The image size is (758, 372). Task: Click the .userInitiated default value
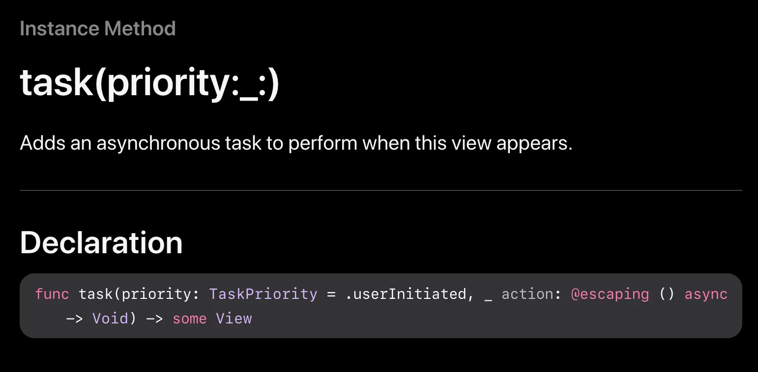[406, 294]
